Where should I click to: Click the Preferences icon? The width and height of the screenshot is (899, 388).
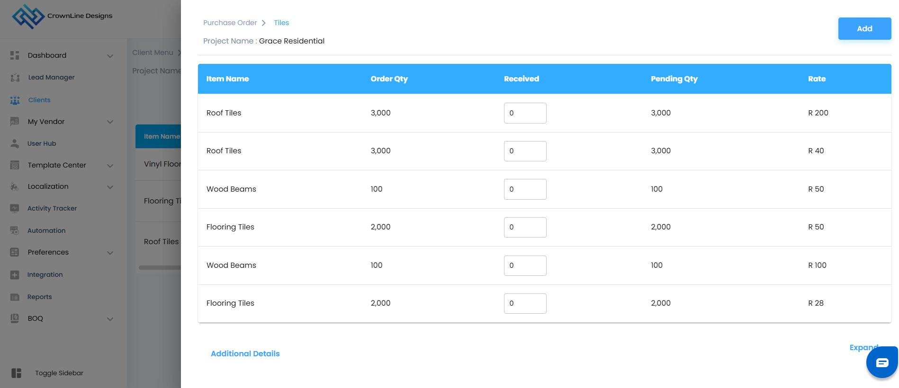(x=15, y=252)
